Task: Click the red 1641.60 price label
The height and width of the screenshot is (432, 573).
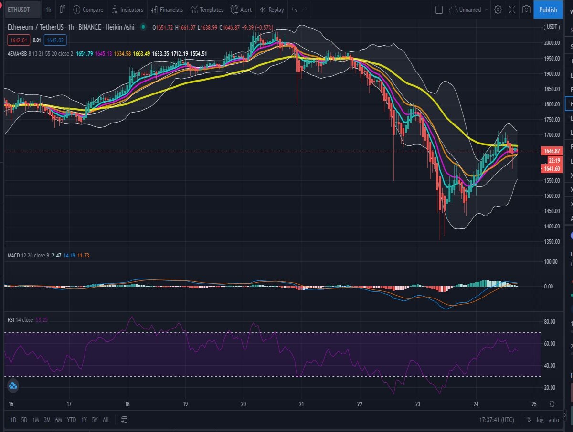Action: (x=552, y=168)
